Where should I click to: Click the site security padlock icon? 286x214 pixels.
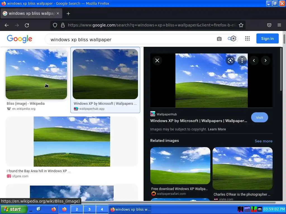tap(63, 25)
